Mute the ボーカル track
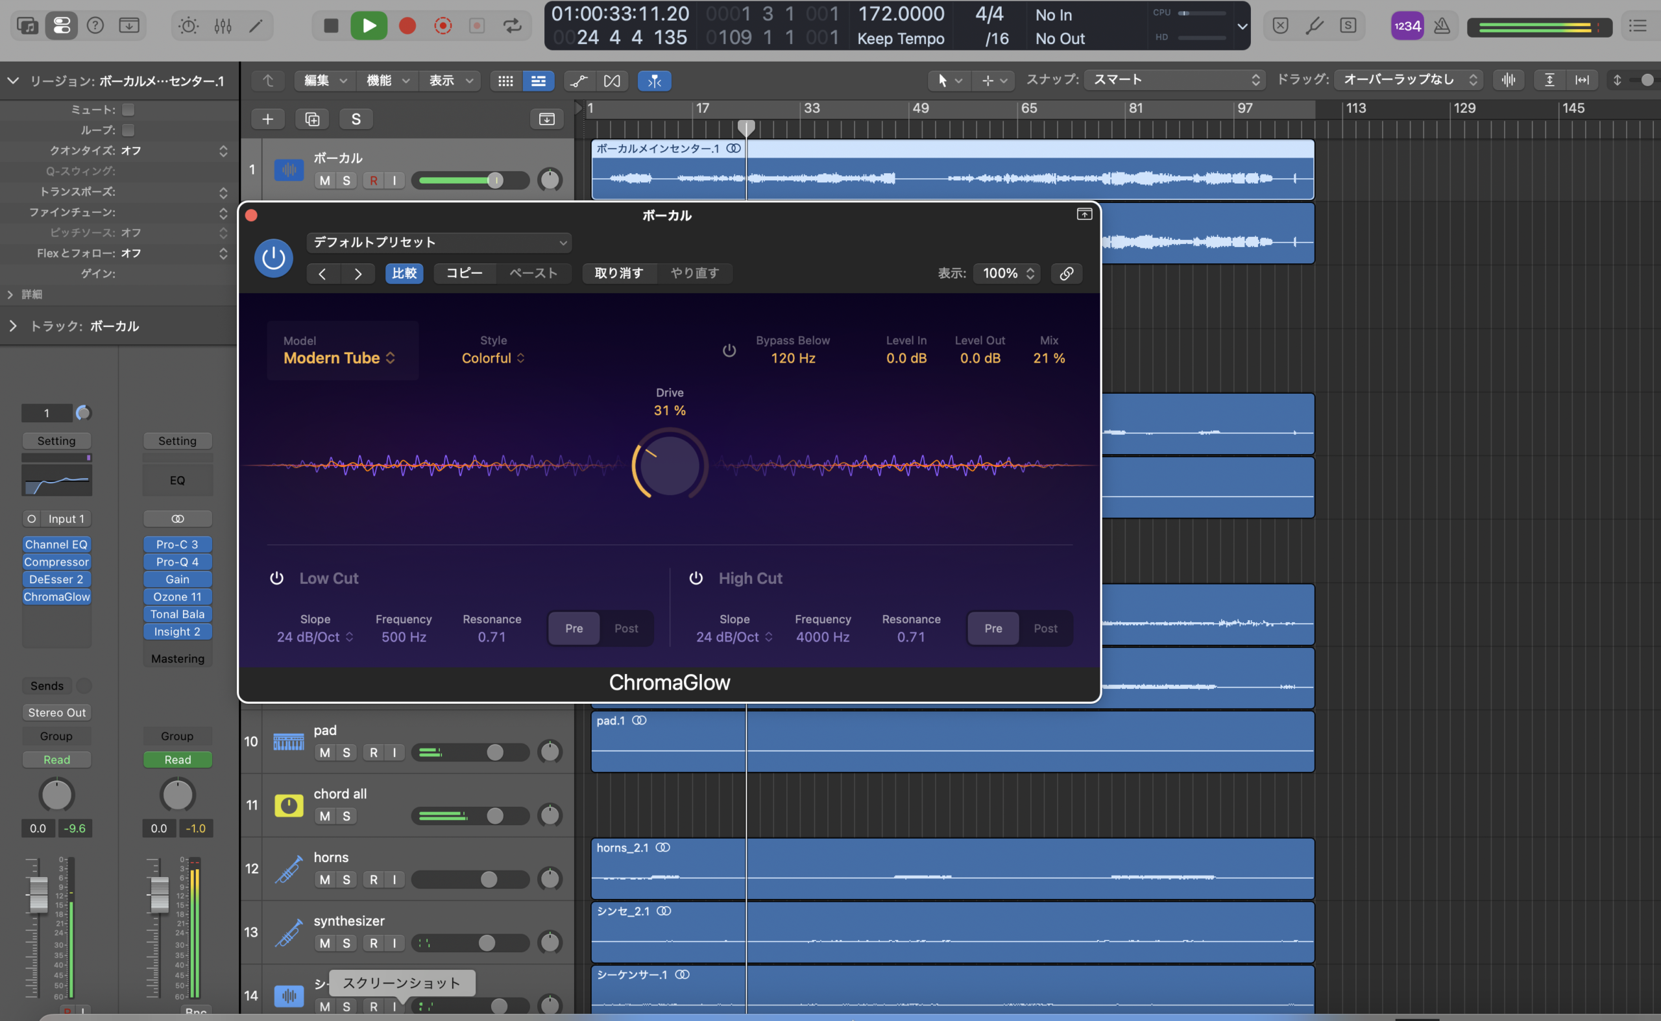Viewport: 1661px width, 1021px height. click(325, 180)
